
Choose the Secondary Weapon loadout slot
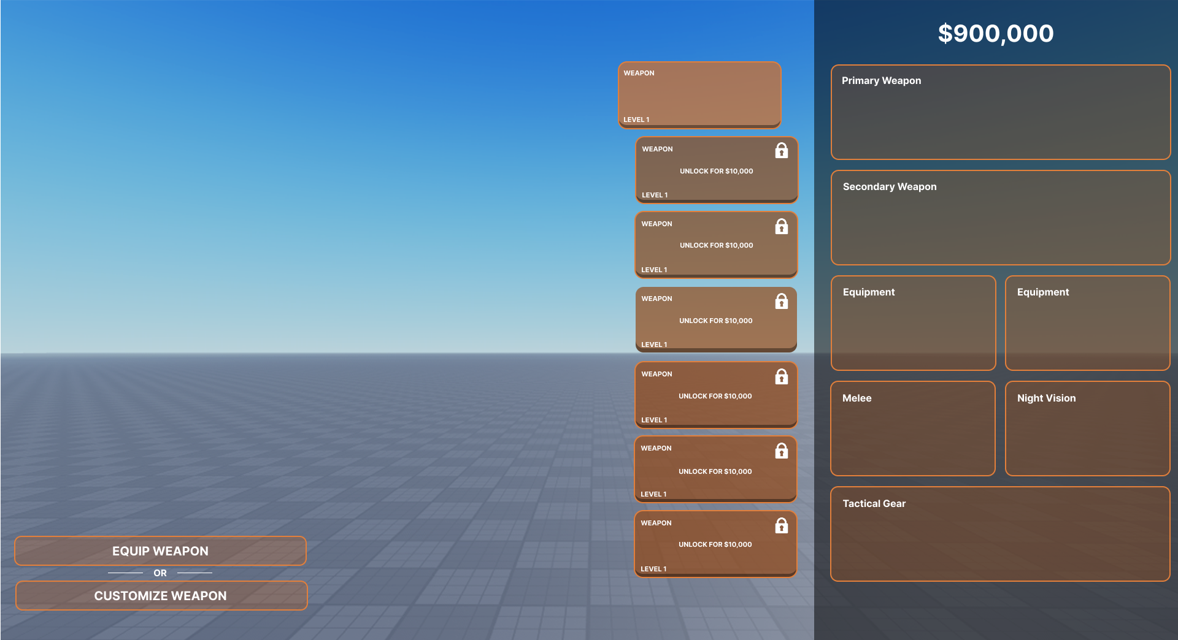click(1000, 218)
